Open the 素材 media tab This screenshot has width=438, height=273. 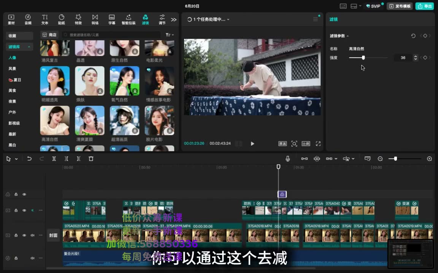pos(11,19)
